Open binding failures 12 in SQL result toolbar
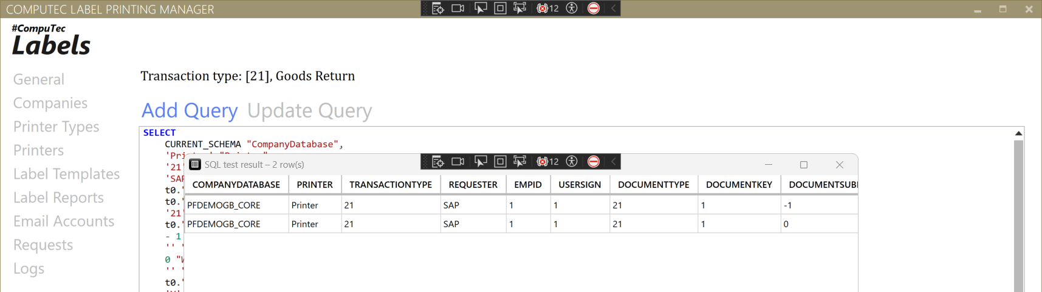Image resolution: width=1042 pixels, height=292 pixels. click(547, 162)
